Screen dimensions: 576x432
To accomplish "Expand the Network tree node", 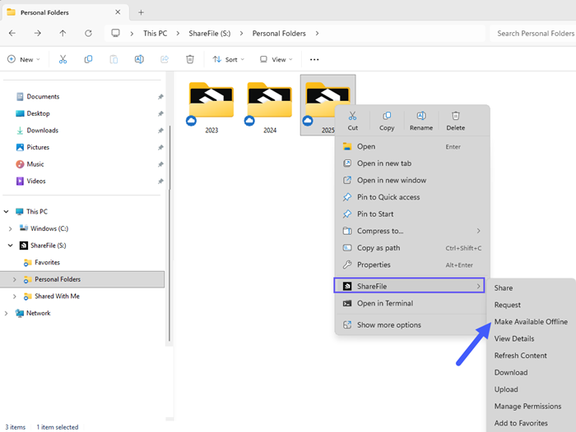I will (x=6, y=313).
